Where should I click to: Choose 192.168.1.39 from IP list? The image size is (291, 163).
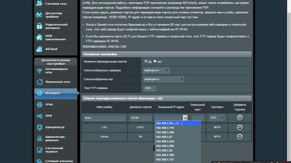click(x=178, y=150)
